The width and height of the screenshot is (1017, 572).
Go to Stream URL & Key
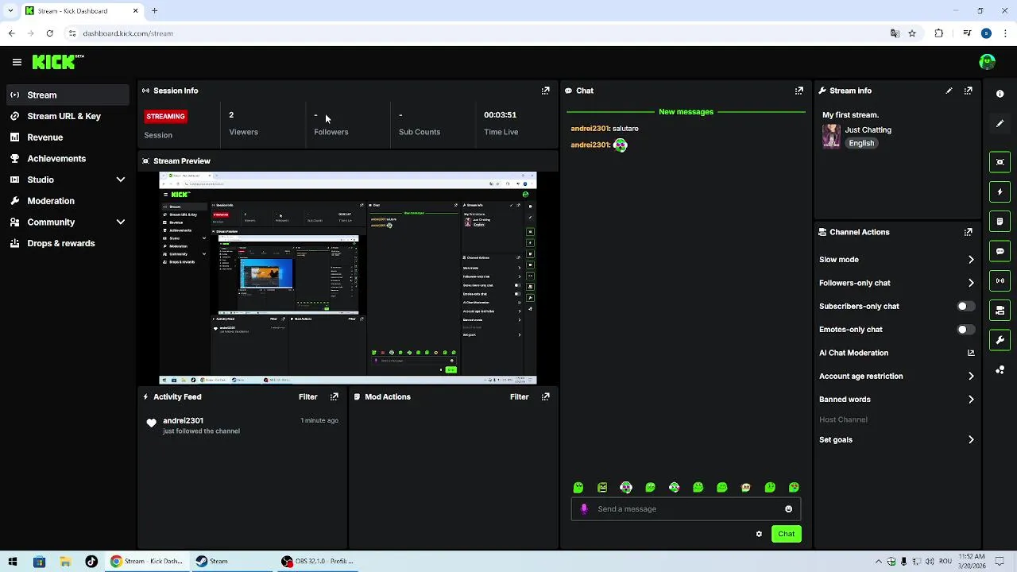[x=67, y=116]
